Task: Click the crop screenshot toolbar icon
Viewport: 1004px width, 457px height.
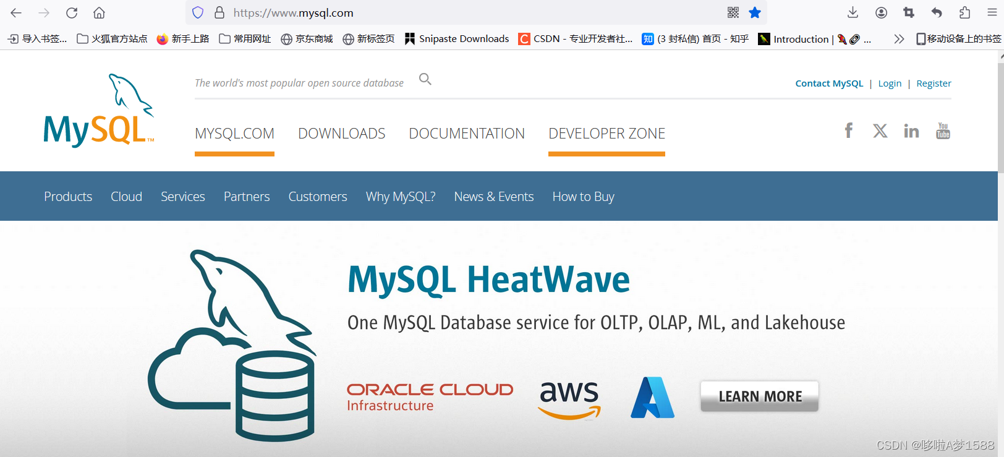Action: [909, 12]
